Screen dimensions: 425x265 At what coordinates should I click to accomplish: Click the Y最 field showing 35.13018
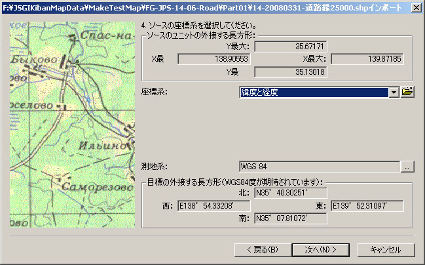coord(290,72)
